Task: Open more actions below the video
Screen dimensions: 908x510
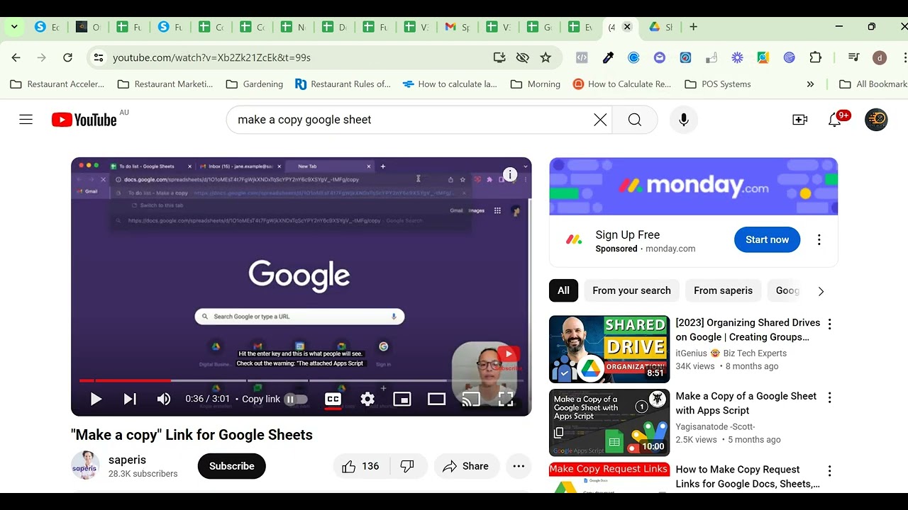Action: pyautogui.click(x=519, y=466)
